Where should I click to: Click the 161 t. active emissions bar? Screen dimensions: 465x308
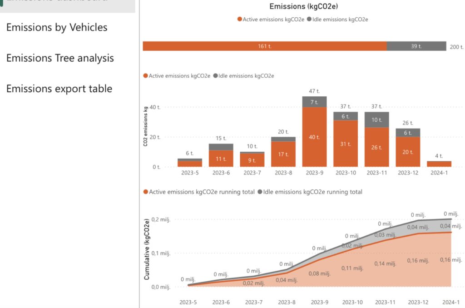[x=264, y=46]
